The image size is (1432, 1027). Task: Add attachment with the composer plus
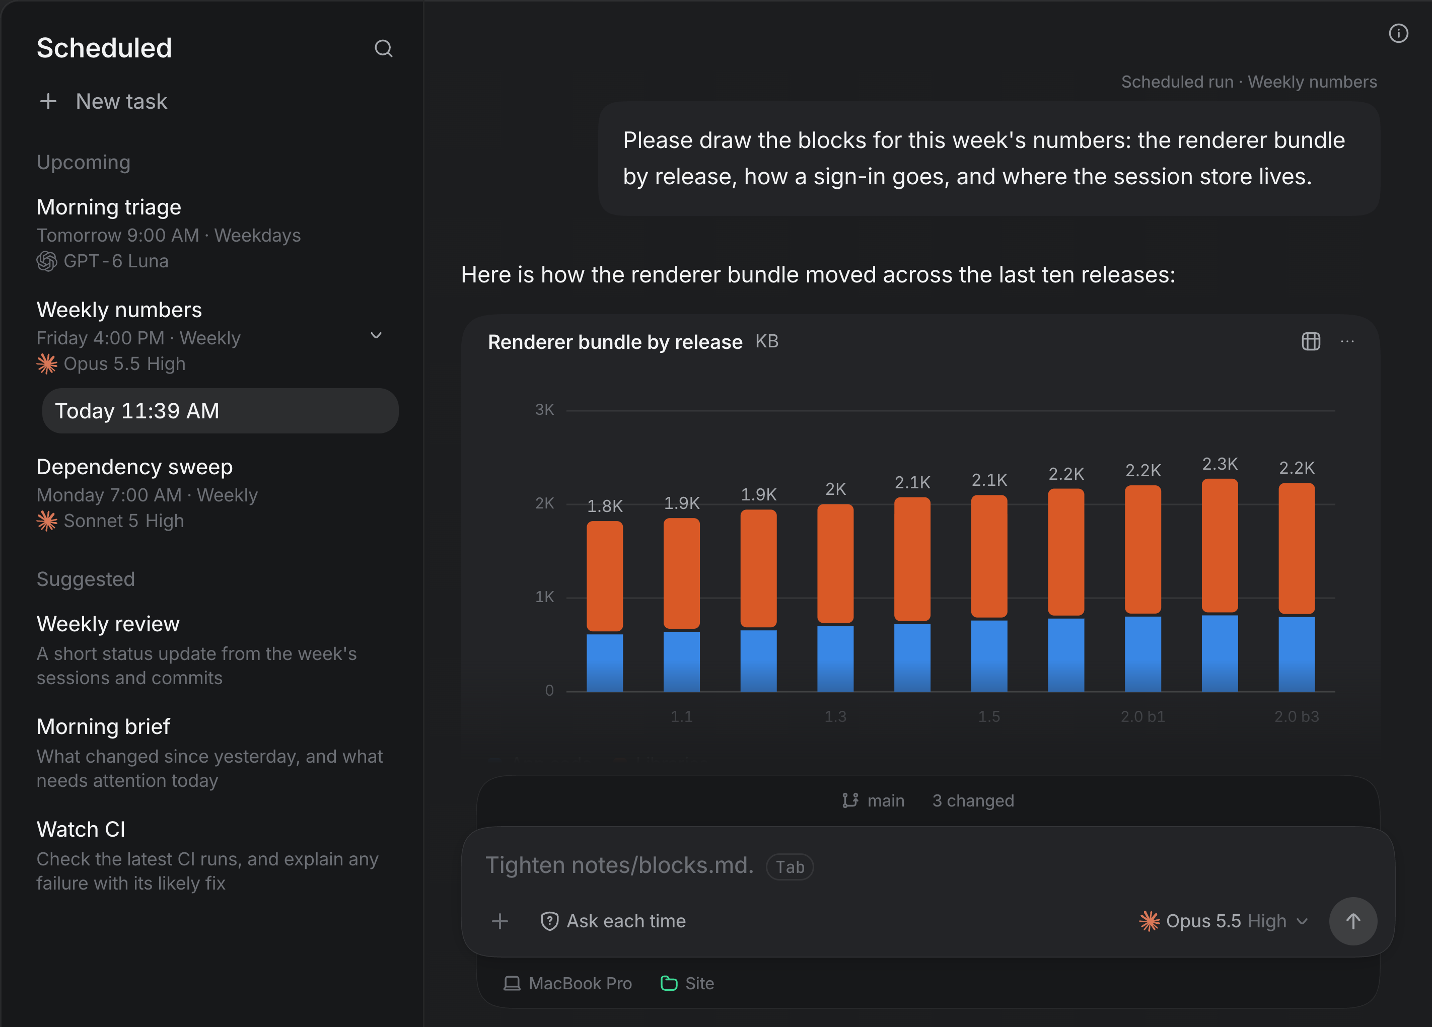pos(499,921)
